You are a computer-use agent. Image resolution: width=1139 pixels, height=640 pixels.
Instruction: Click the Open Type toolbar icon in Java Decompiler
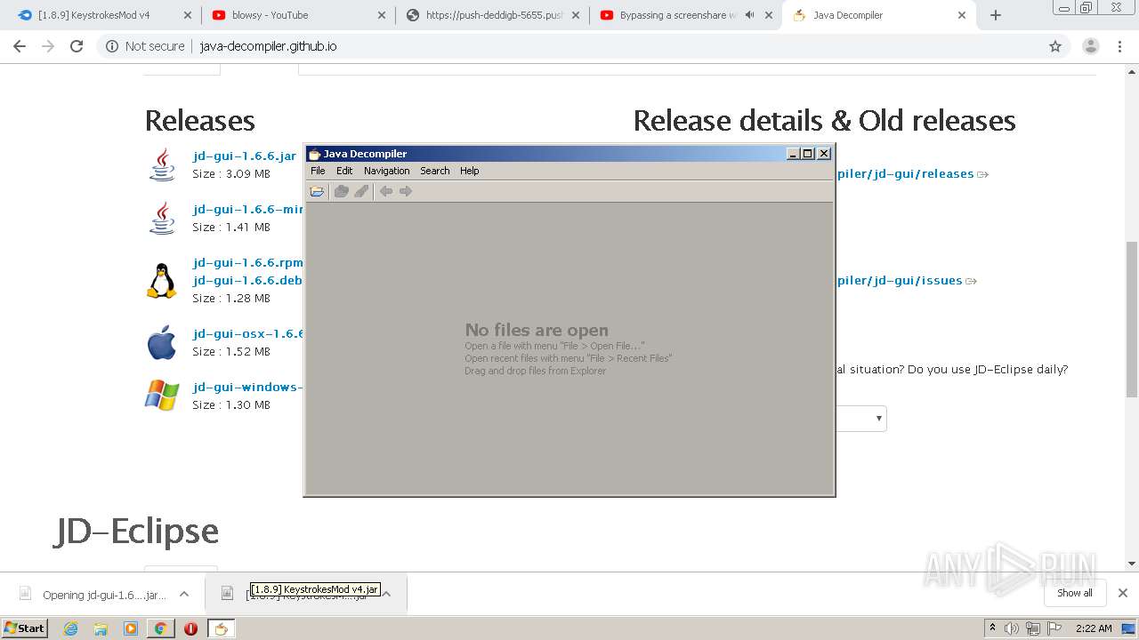341,191
